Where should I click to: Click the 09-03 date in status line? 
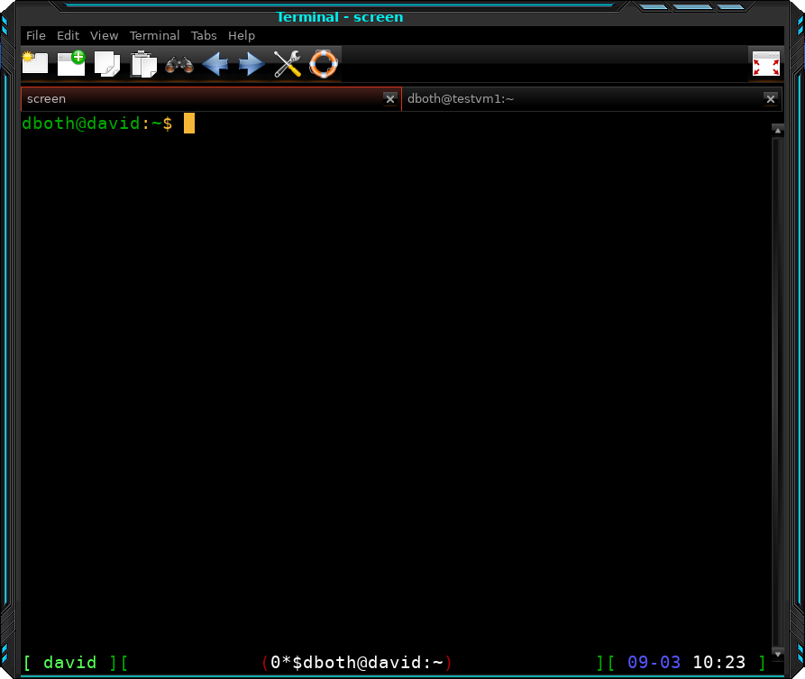click(654, 662)
